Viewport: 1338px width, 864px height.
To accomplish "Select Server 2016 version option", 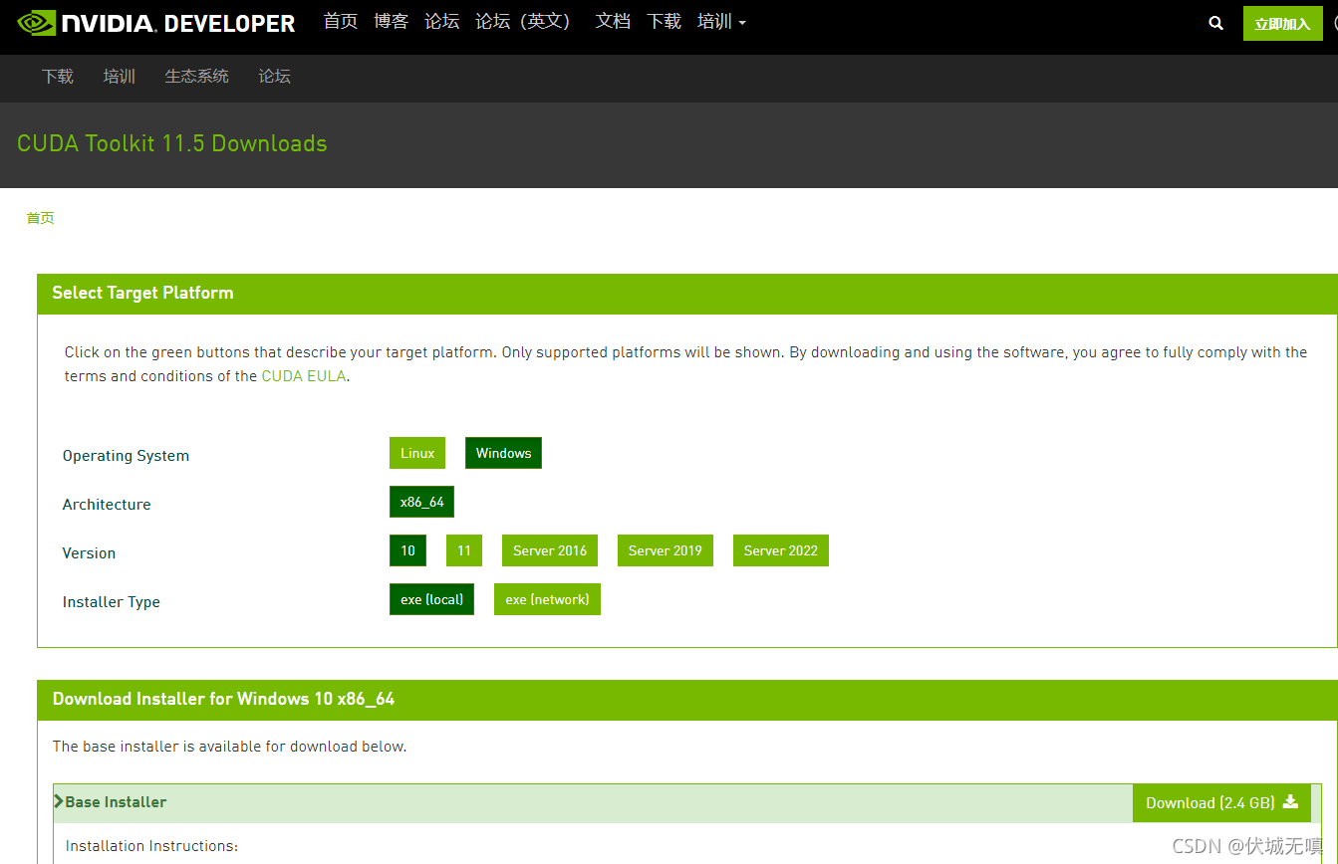I will coord(549,549).
